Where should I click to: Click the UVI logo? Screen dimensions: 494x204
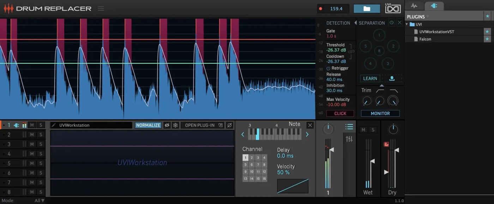point(393,8)
